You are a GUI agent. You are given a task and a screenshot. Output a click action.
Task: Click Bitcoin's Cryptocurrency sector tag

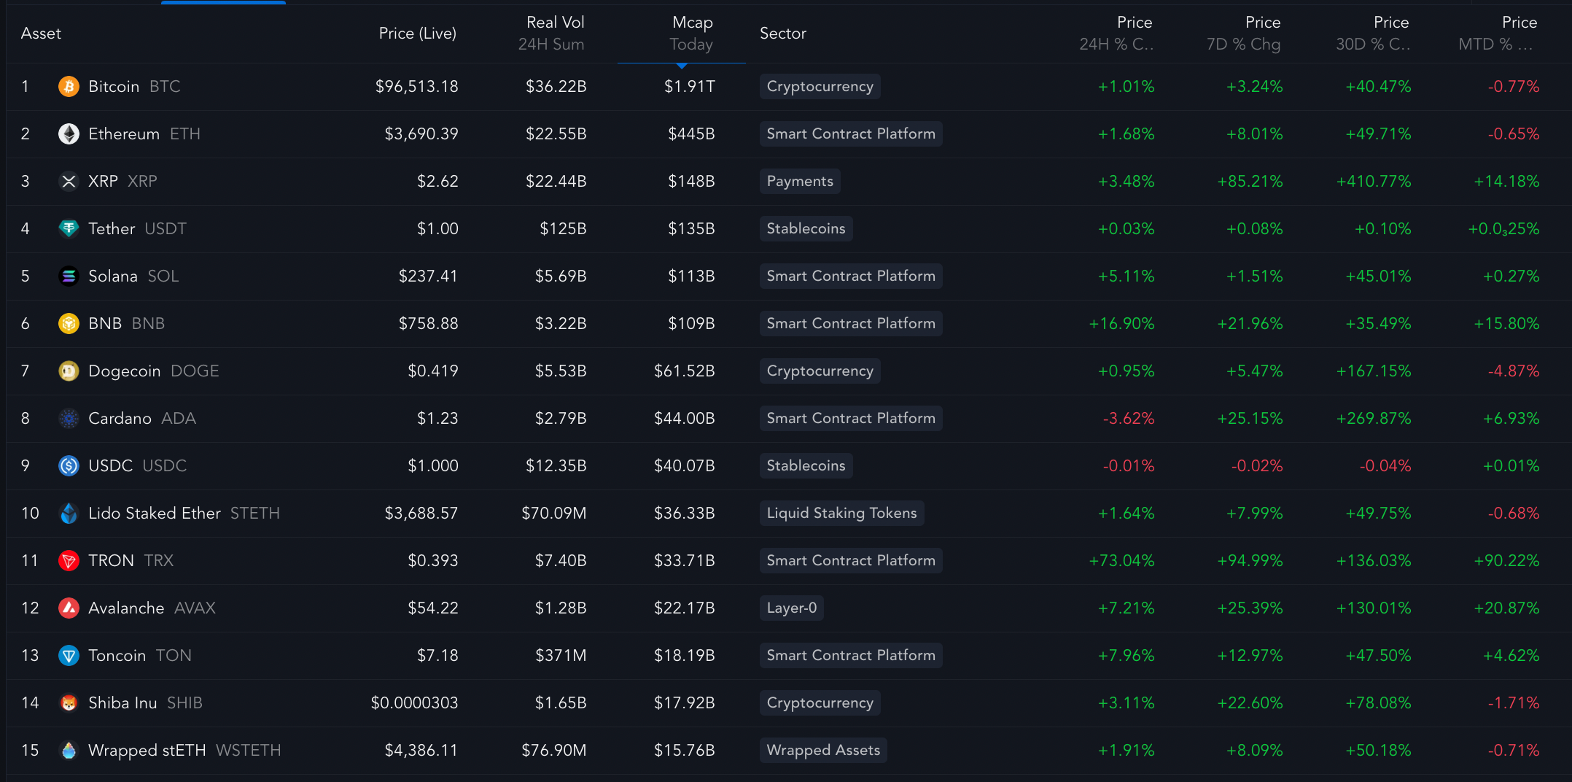[x=820, y=87]
